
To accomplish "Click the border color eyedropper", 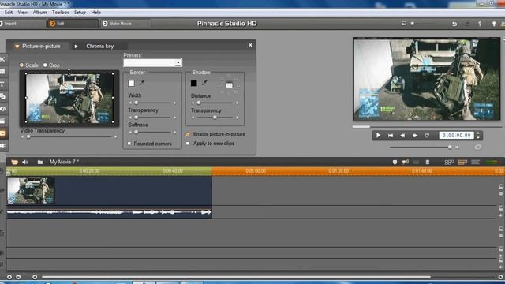I will (142, 83).
